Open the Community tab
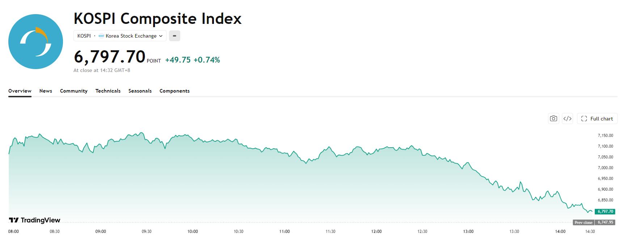The width and height of the screenshot is (623, 242). coord(74,91)
